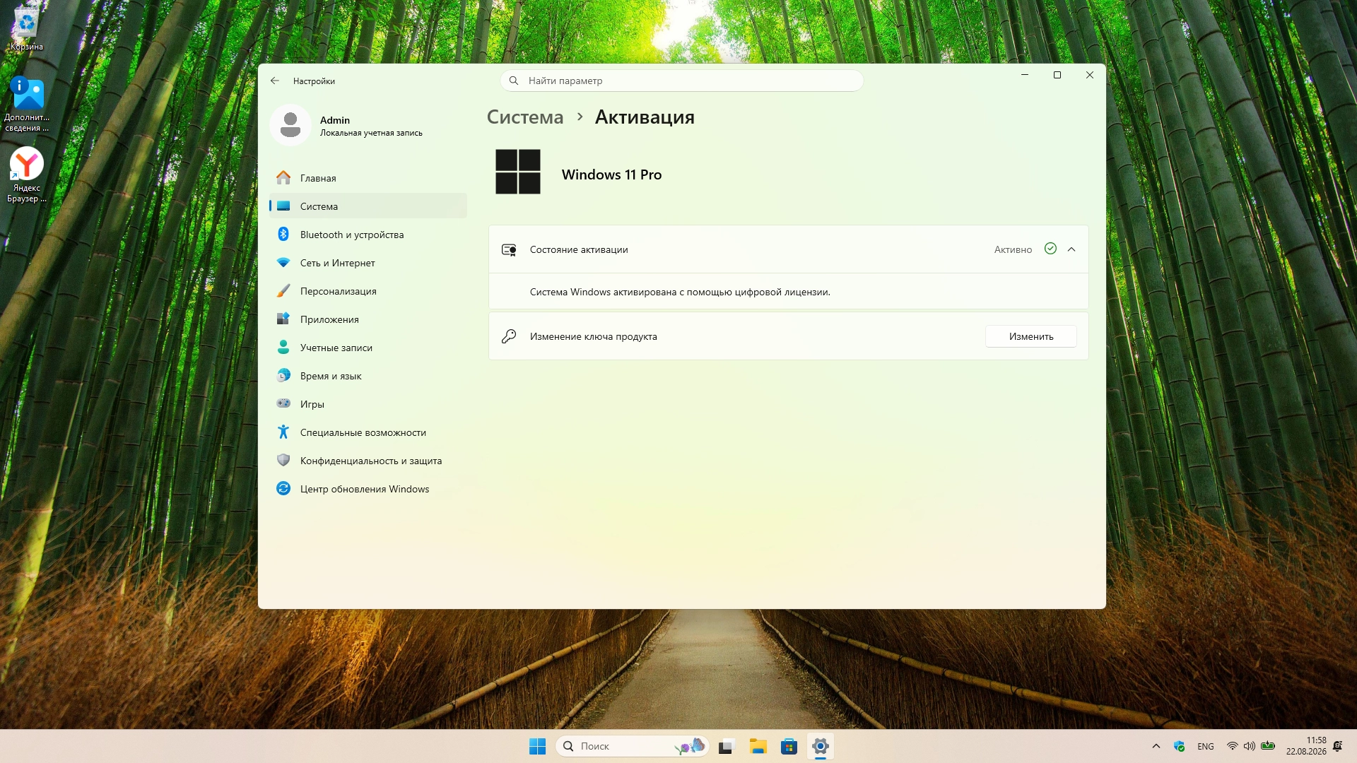Close the Настройки window

point(1090,75)
